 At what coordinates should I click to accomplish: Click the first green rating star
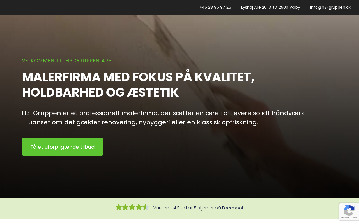(x=119, y=207)
